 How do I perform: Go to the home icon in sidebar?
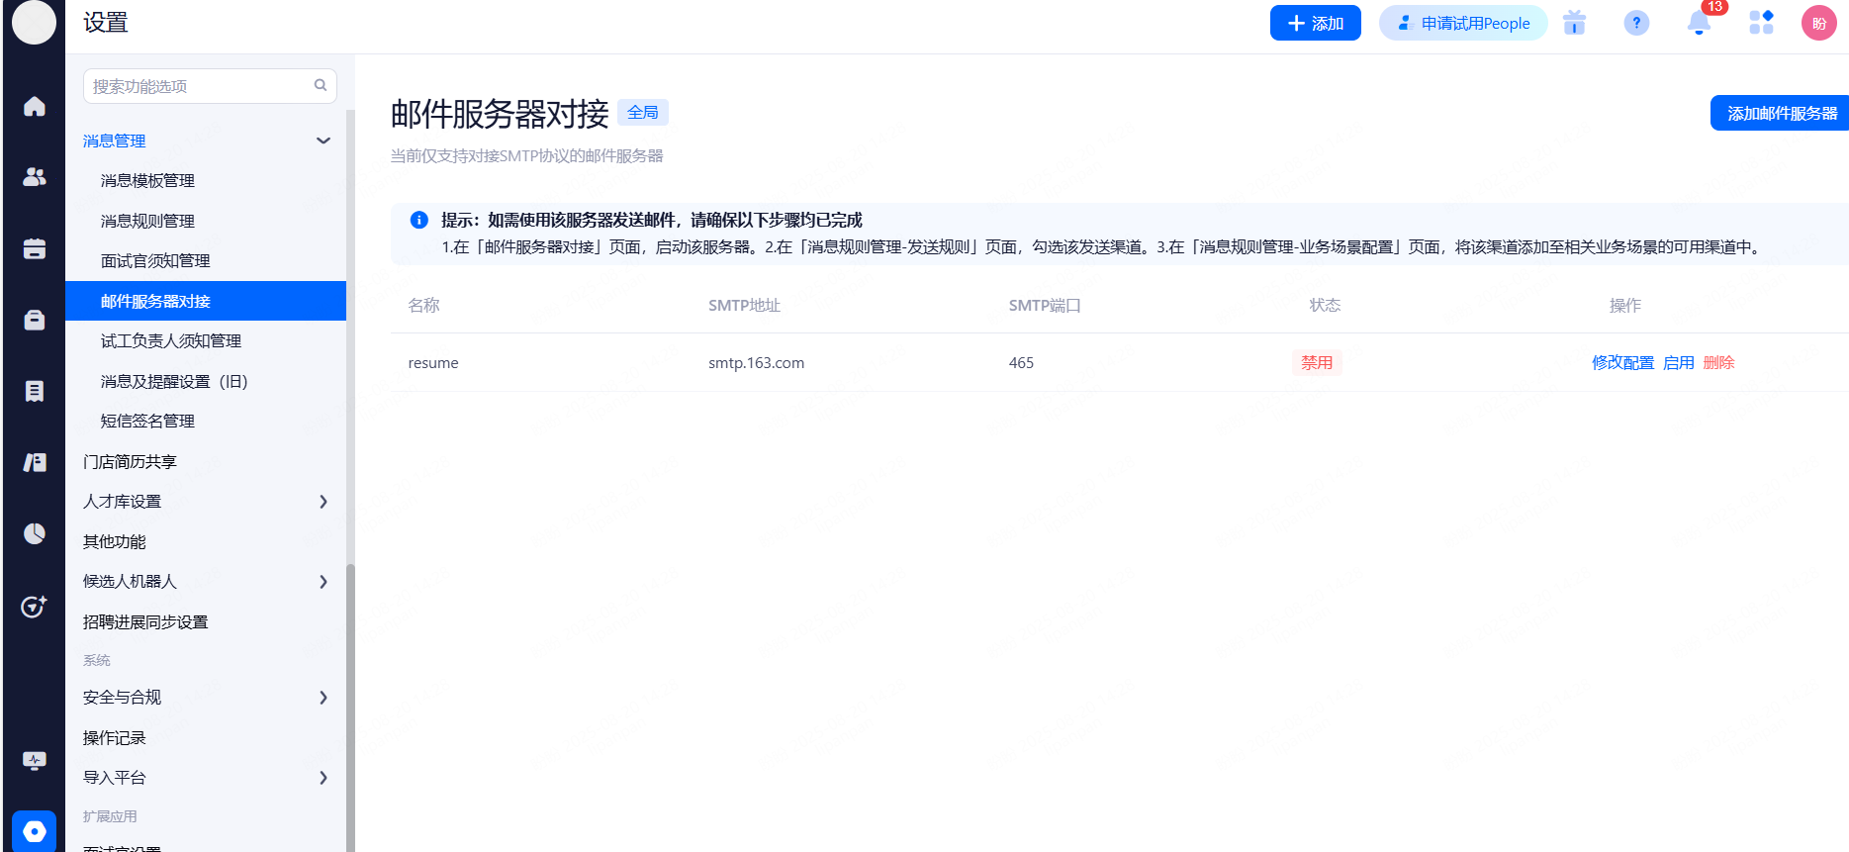(x=35, y=106)
